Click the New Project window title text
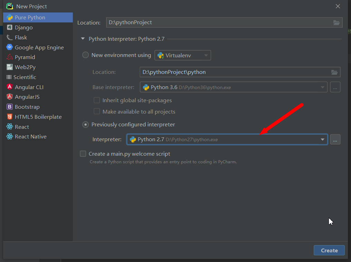Screen dimensions: 351x262 click(31, 7)
